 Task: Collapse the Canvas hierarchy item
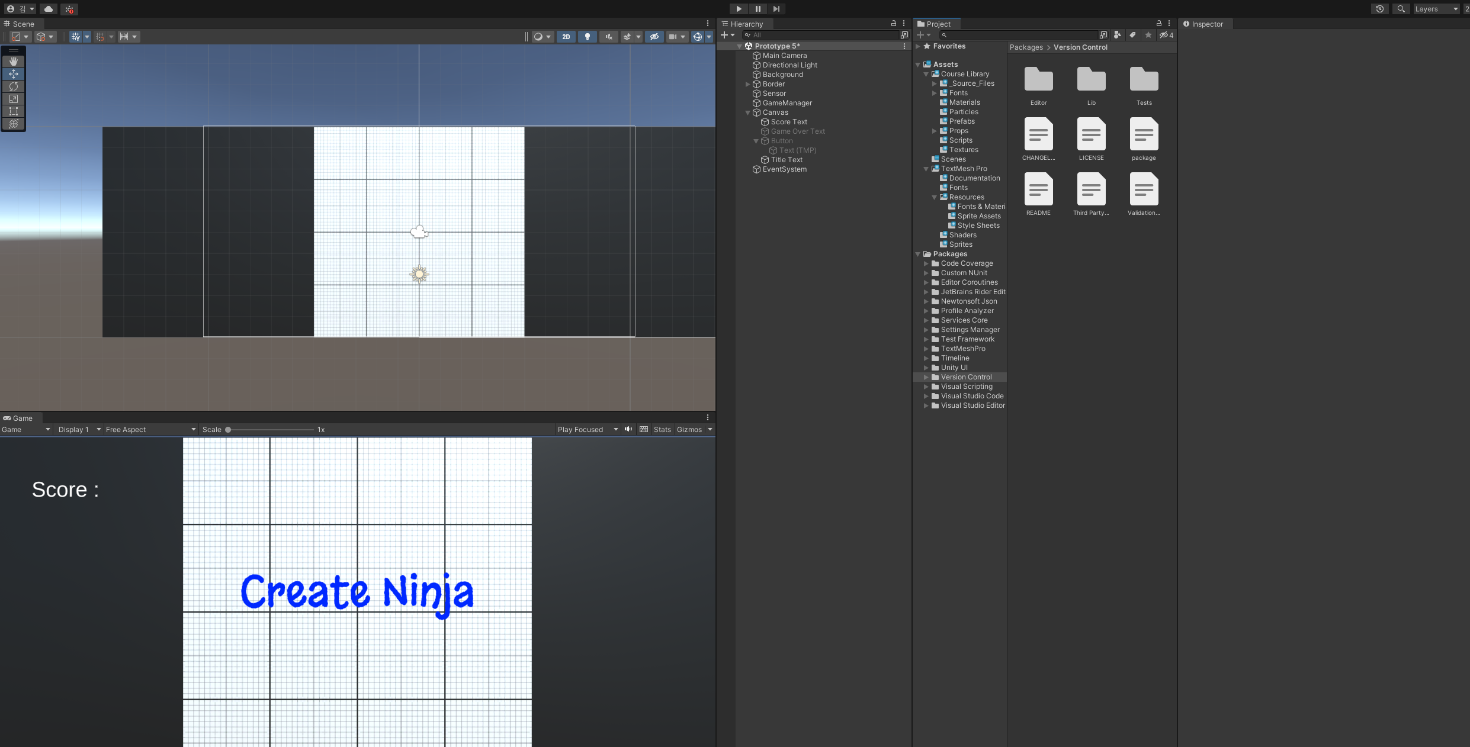tap(747, 112)
